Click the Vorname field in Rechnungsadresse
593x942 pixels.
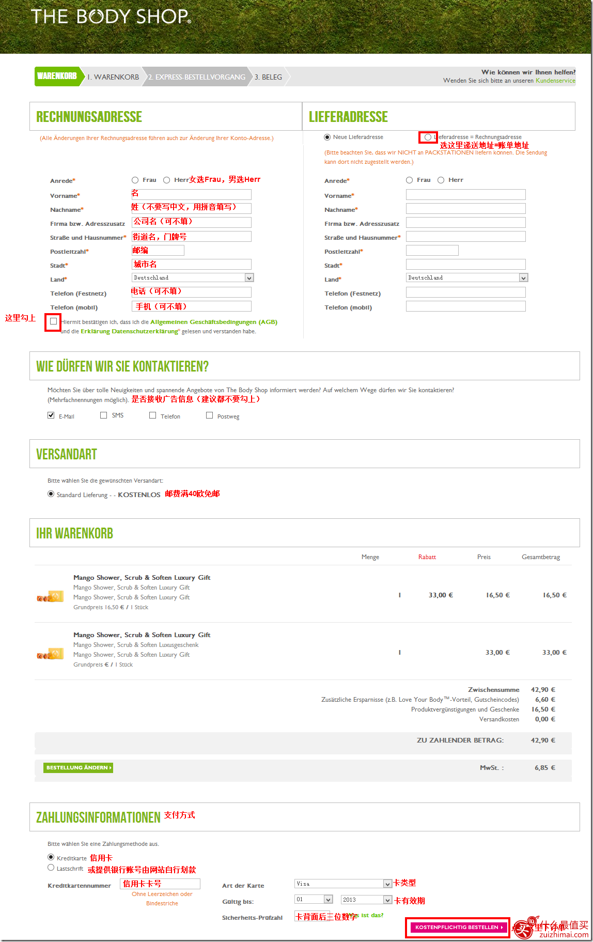coord(192,194)
